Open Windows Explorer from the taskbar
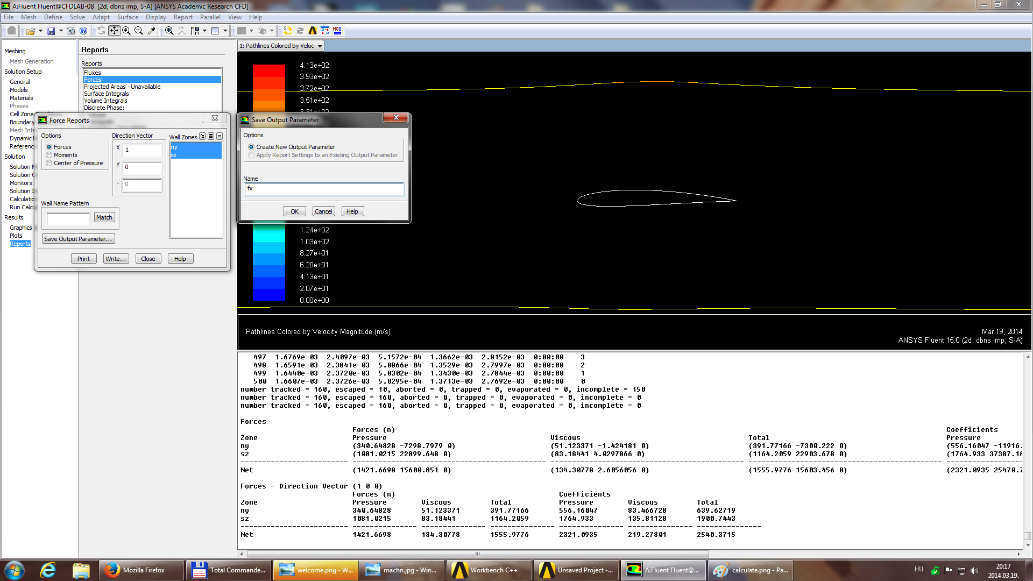The width and height of the screenshot is (1033, 581). (81, 570)
